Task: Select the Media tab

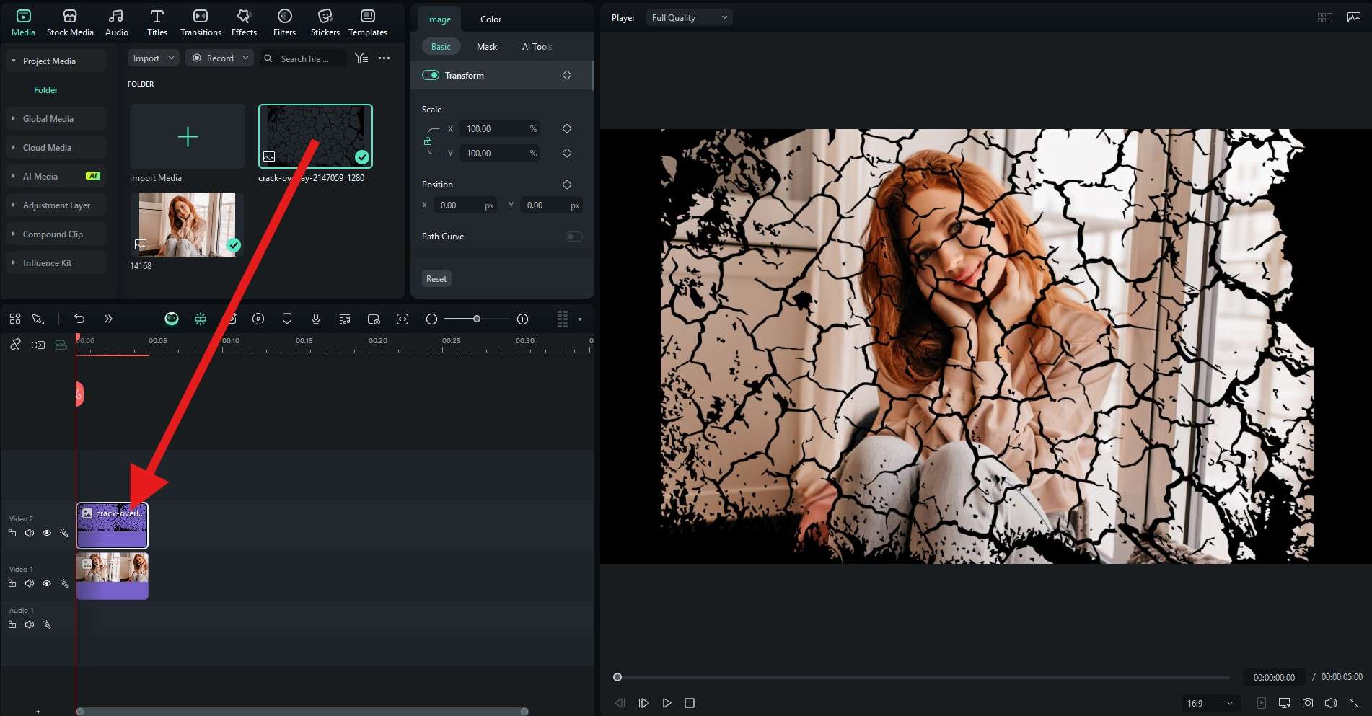Action: pos(23,23)
